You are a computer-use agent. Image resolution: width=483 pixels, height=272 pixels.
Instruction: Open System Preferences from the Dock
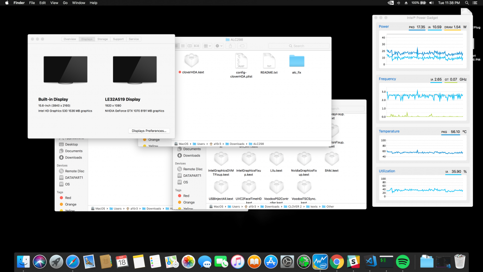[x=287, y=262]
